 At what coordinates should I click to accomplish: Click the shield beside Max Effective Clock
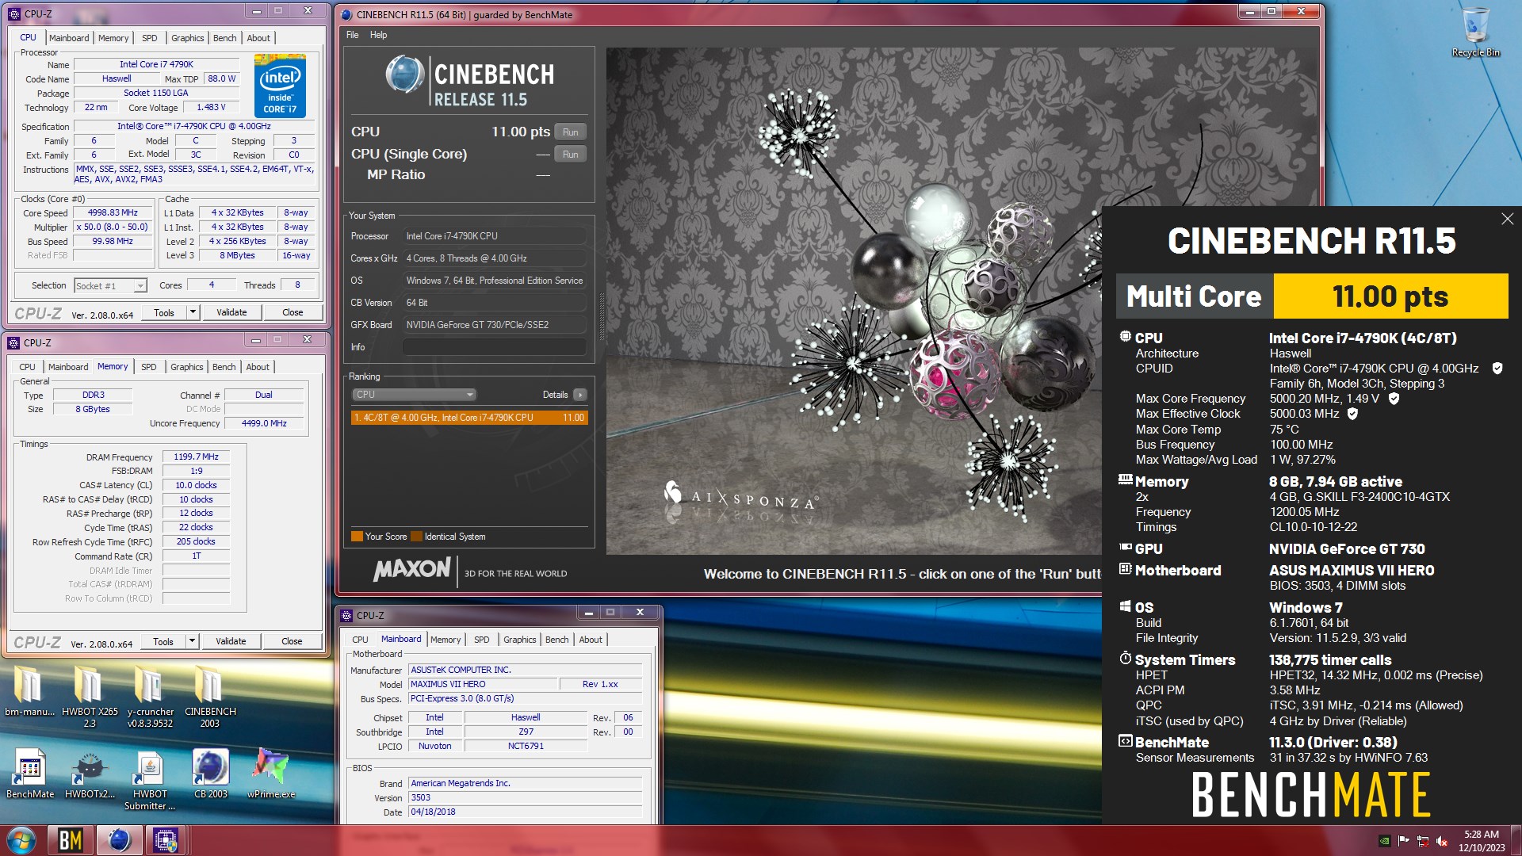[x=1352, y=413]
